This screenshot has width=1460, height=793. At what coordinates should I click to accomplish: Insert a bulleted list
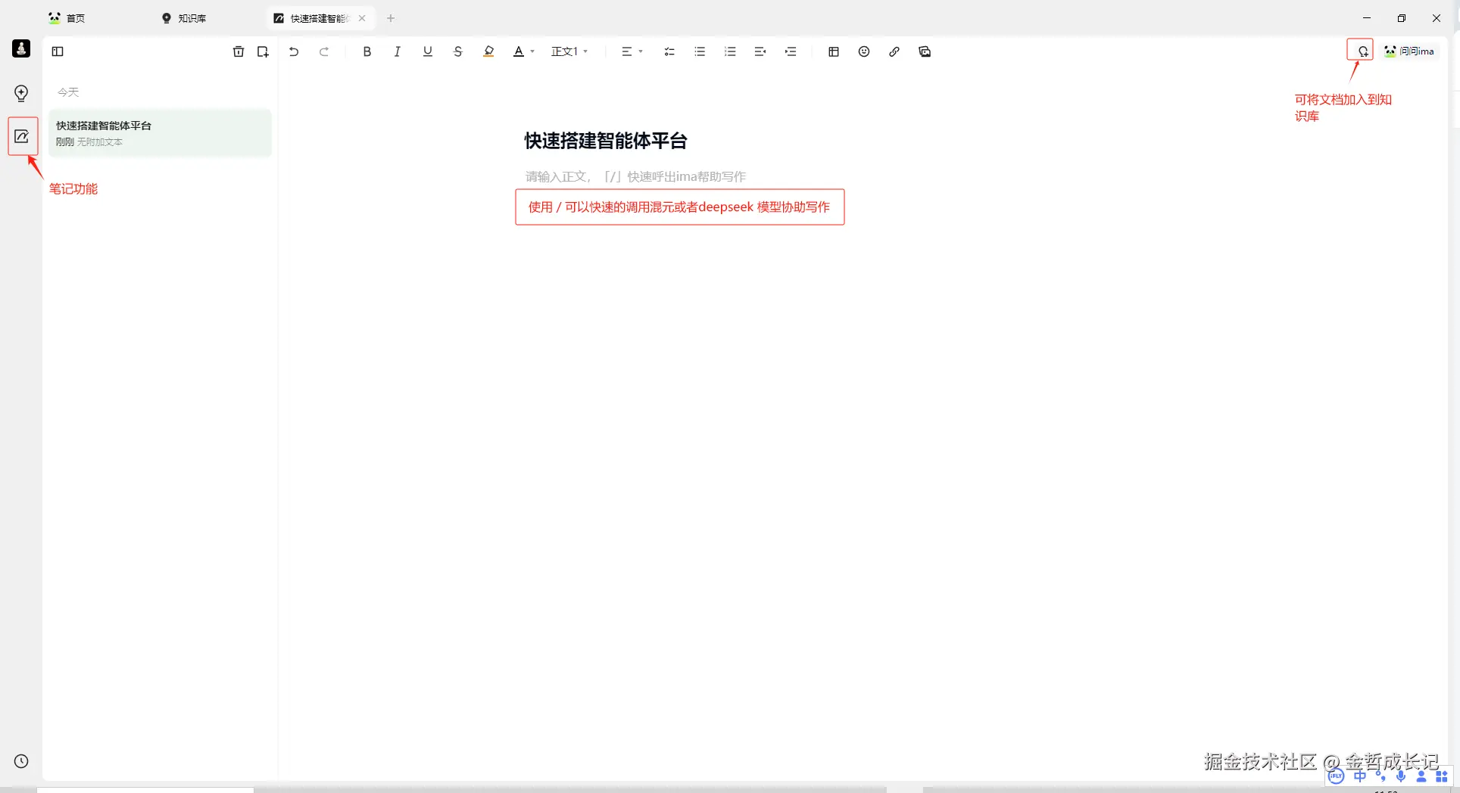coord(700,51)
